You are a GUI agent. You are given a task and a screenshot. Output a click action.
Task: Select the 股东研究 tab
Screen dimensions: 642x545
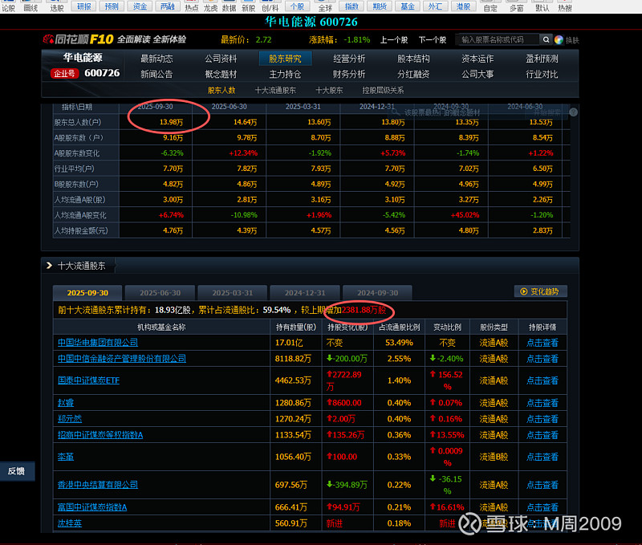285,59
